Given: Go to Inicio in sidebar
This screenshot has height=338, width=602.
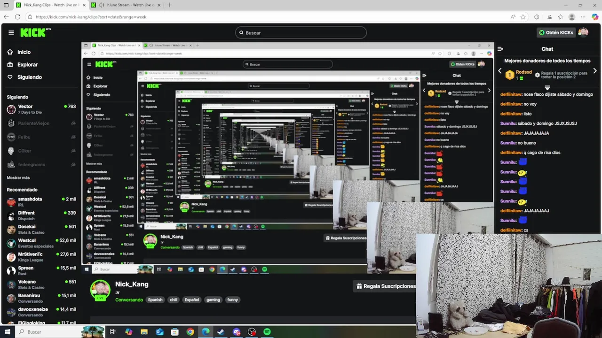Looking at the screenshot, I should coord(24,52).
